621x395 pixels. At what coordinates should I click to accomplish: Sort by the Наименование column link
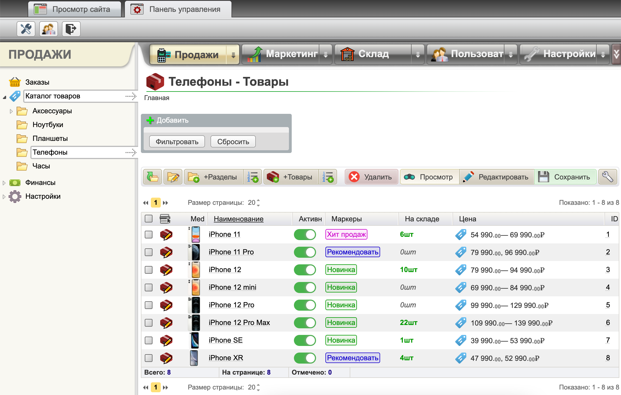tap(239, 219)
